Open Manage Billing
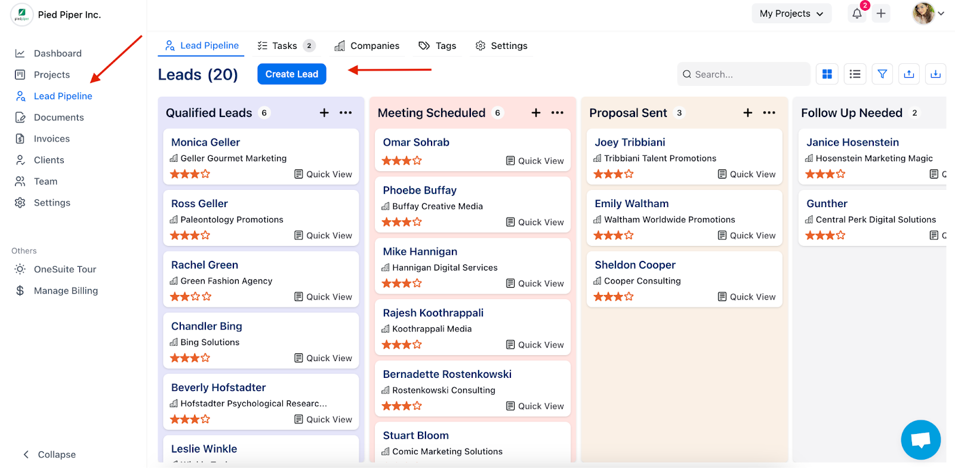The height and width of the screenshot is (468, 955). point(66,291)
